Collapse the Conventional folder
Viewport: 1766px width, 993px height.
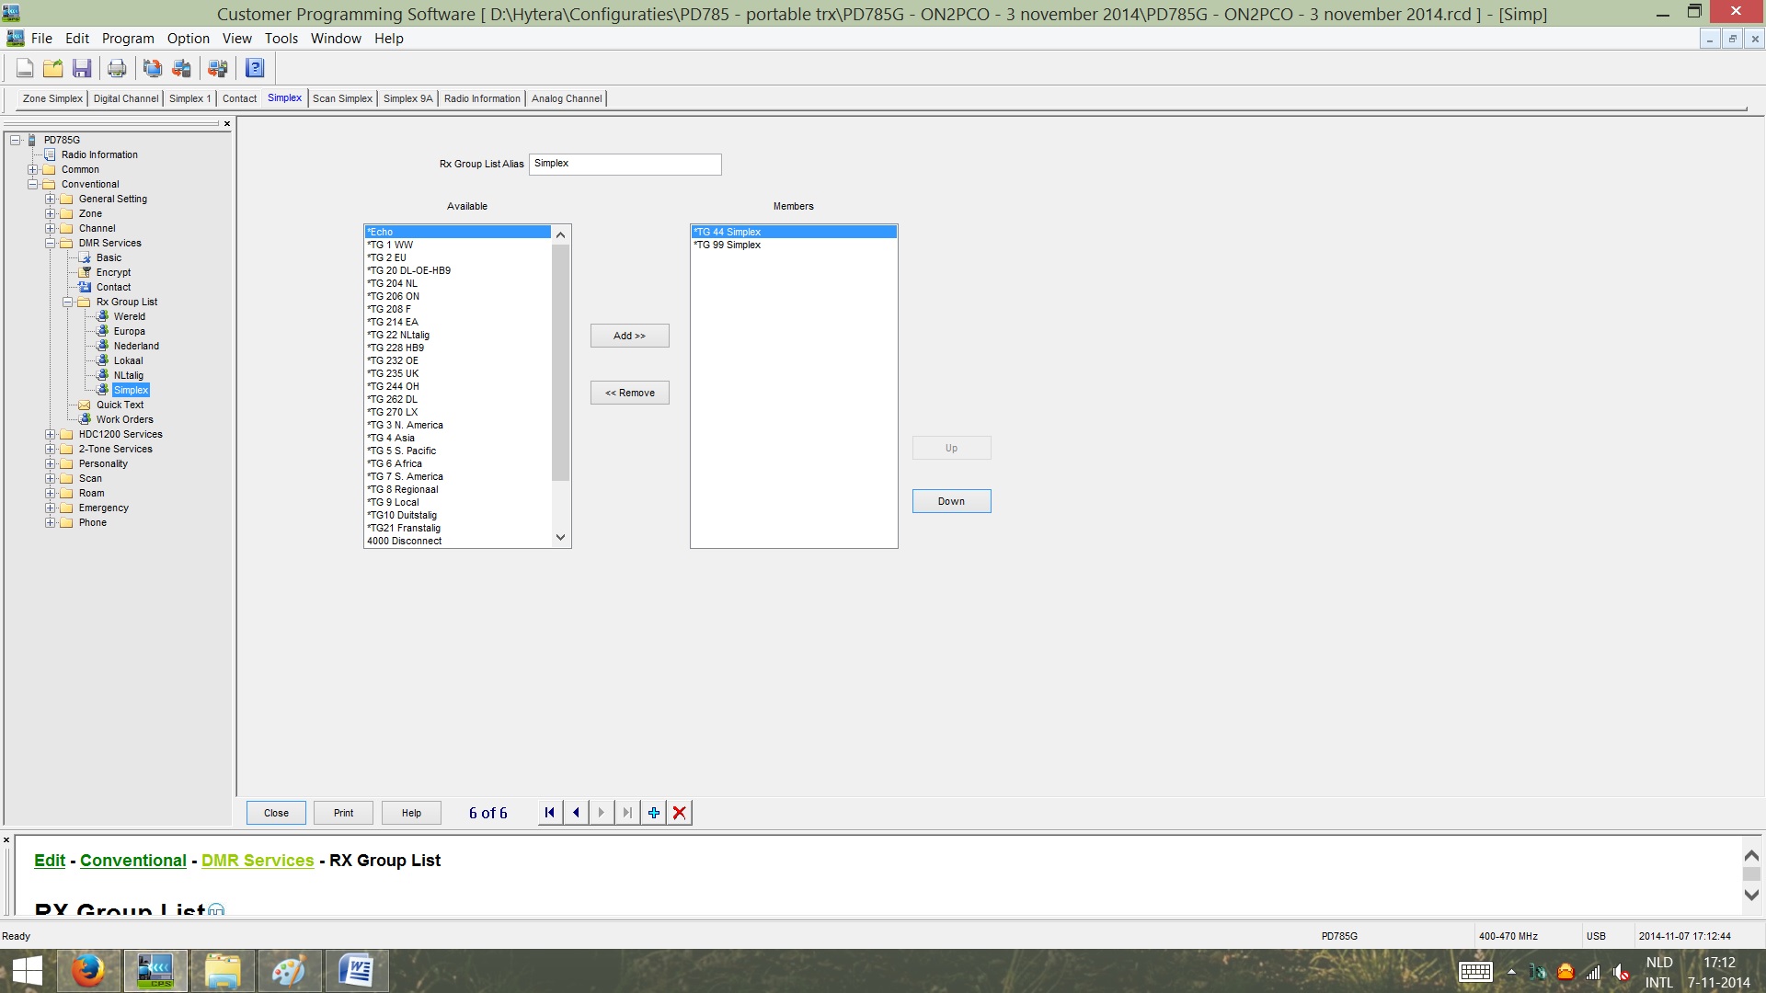pyautogui.click(x=33, y=184)
